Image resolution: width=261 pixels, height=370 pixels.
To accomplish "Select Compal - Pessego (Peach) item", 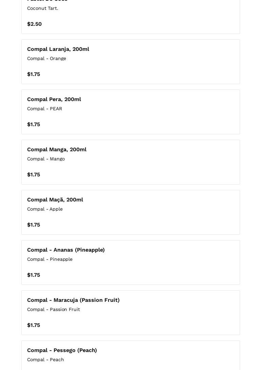I will coord(62,350).
